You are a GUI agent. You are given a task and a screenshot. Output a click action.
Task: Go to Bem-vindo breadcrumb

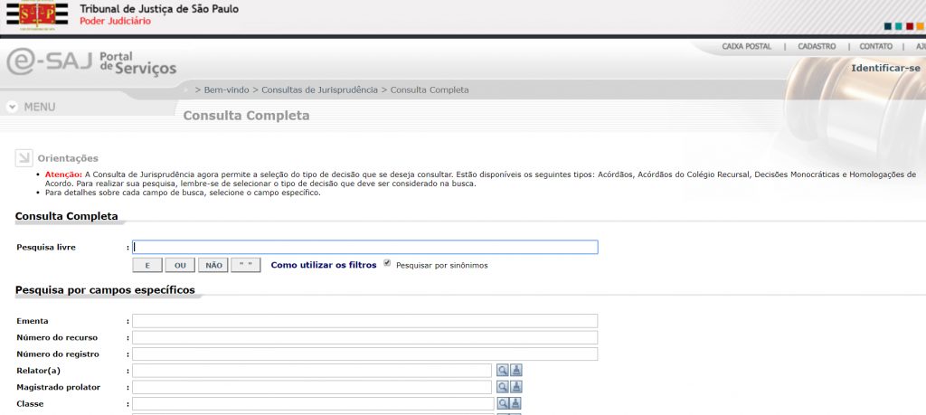pyautogui.click(x=227, y=90)
